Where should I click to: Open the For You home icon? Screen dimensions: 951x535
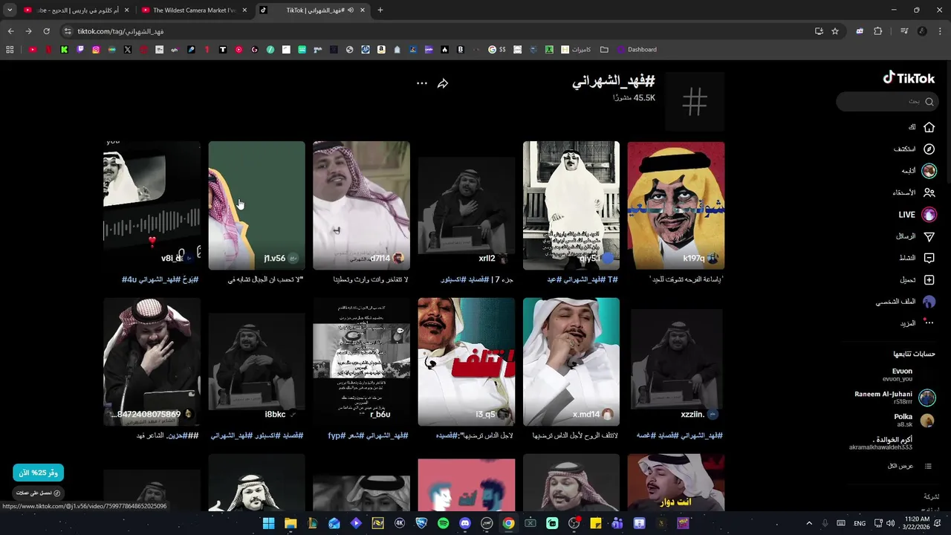929,127
